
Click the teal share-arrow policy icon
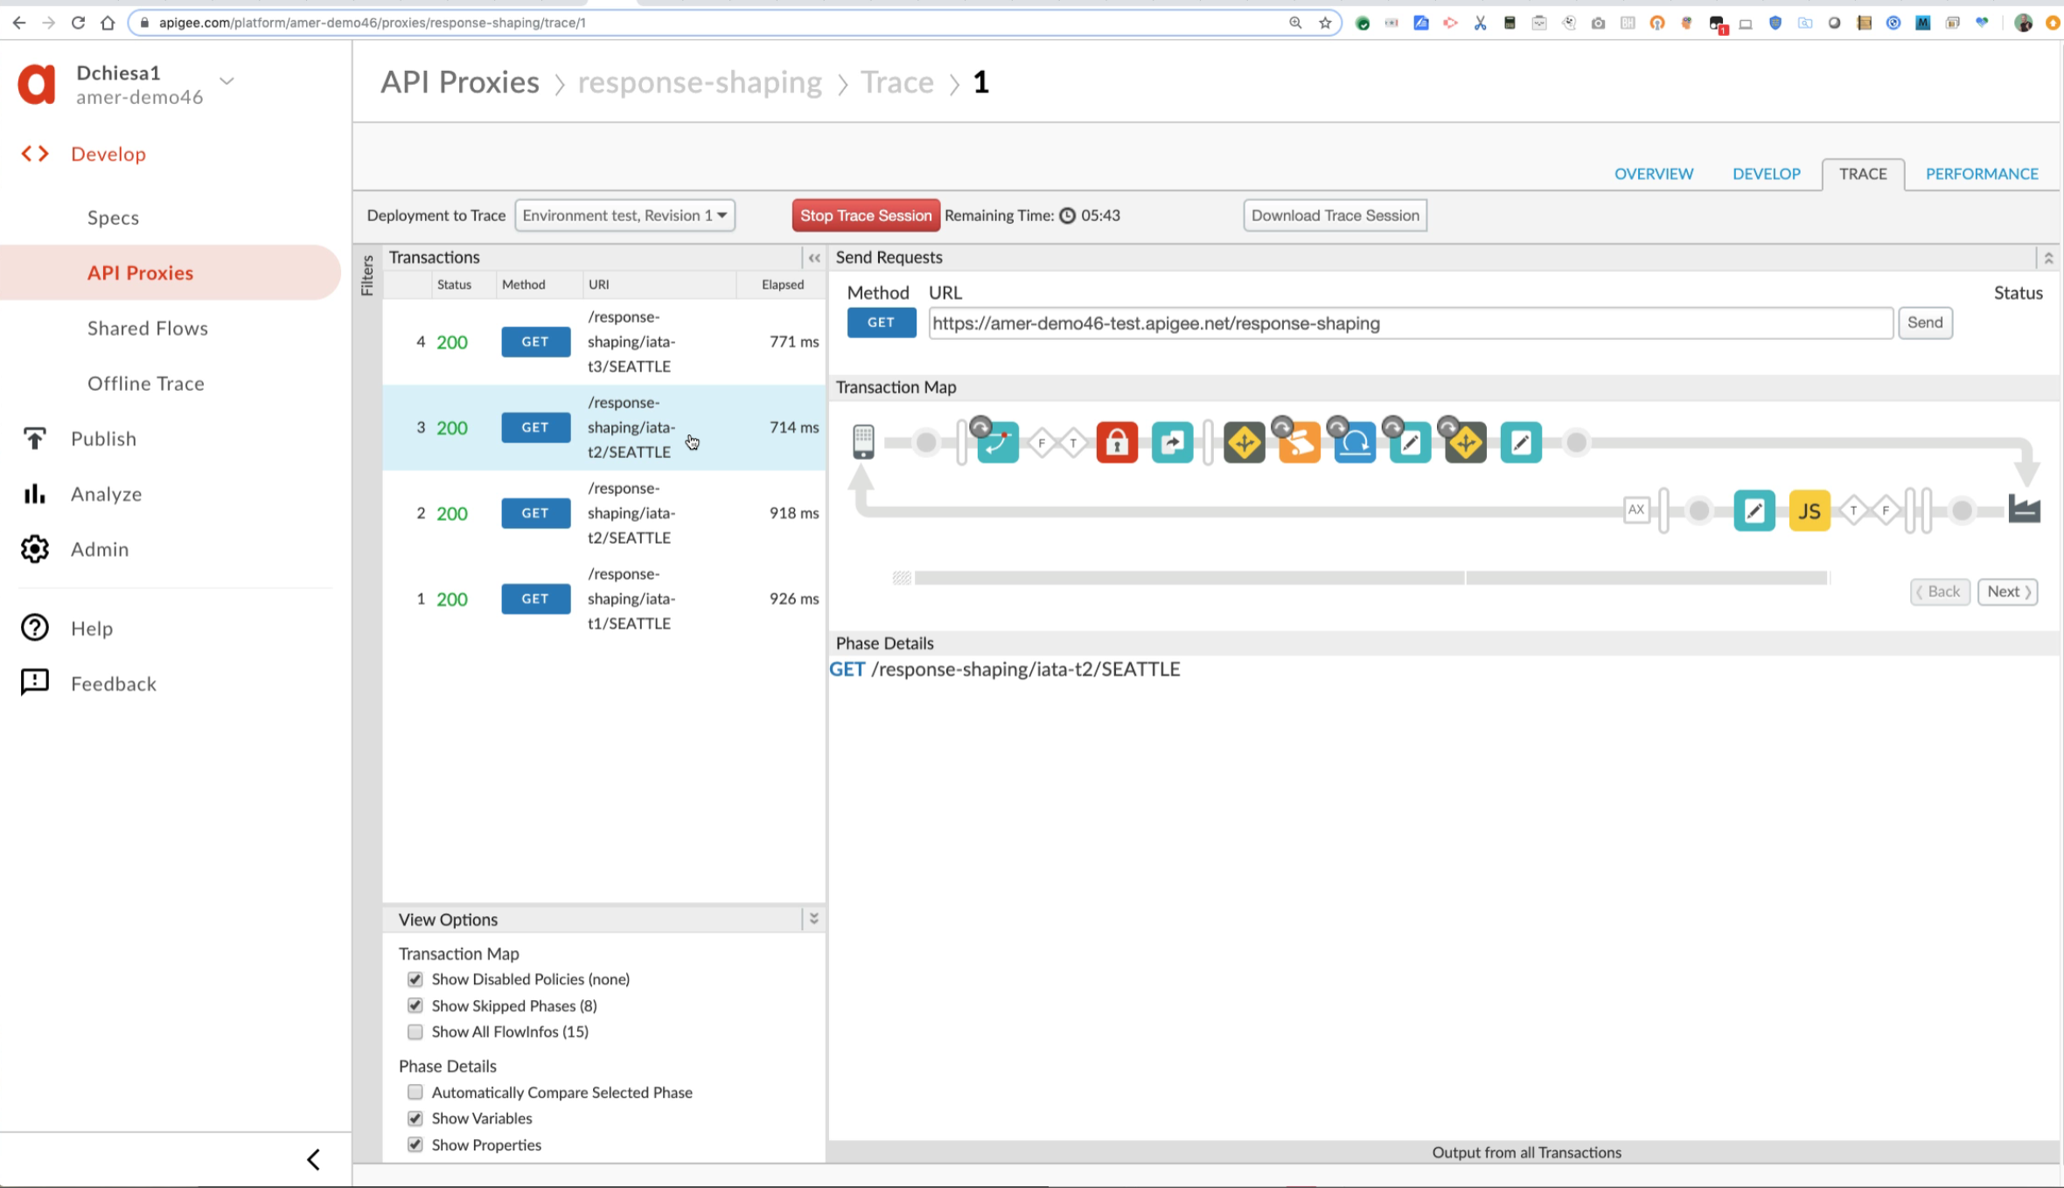(x=1172, y=443)
